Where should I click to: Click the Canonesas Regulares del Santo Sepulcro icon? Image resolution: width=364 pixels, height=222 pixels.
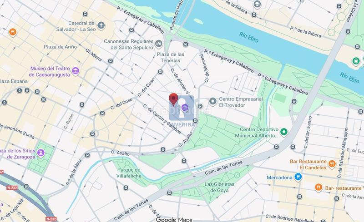click(158, 44)
